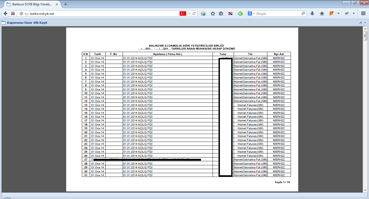Open the Downloads arrow icon
This screenshot has width=369, height=199.
coord(312,13)
